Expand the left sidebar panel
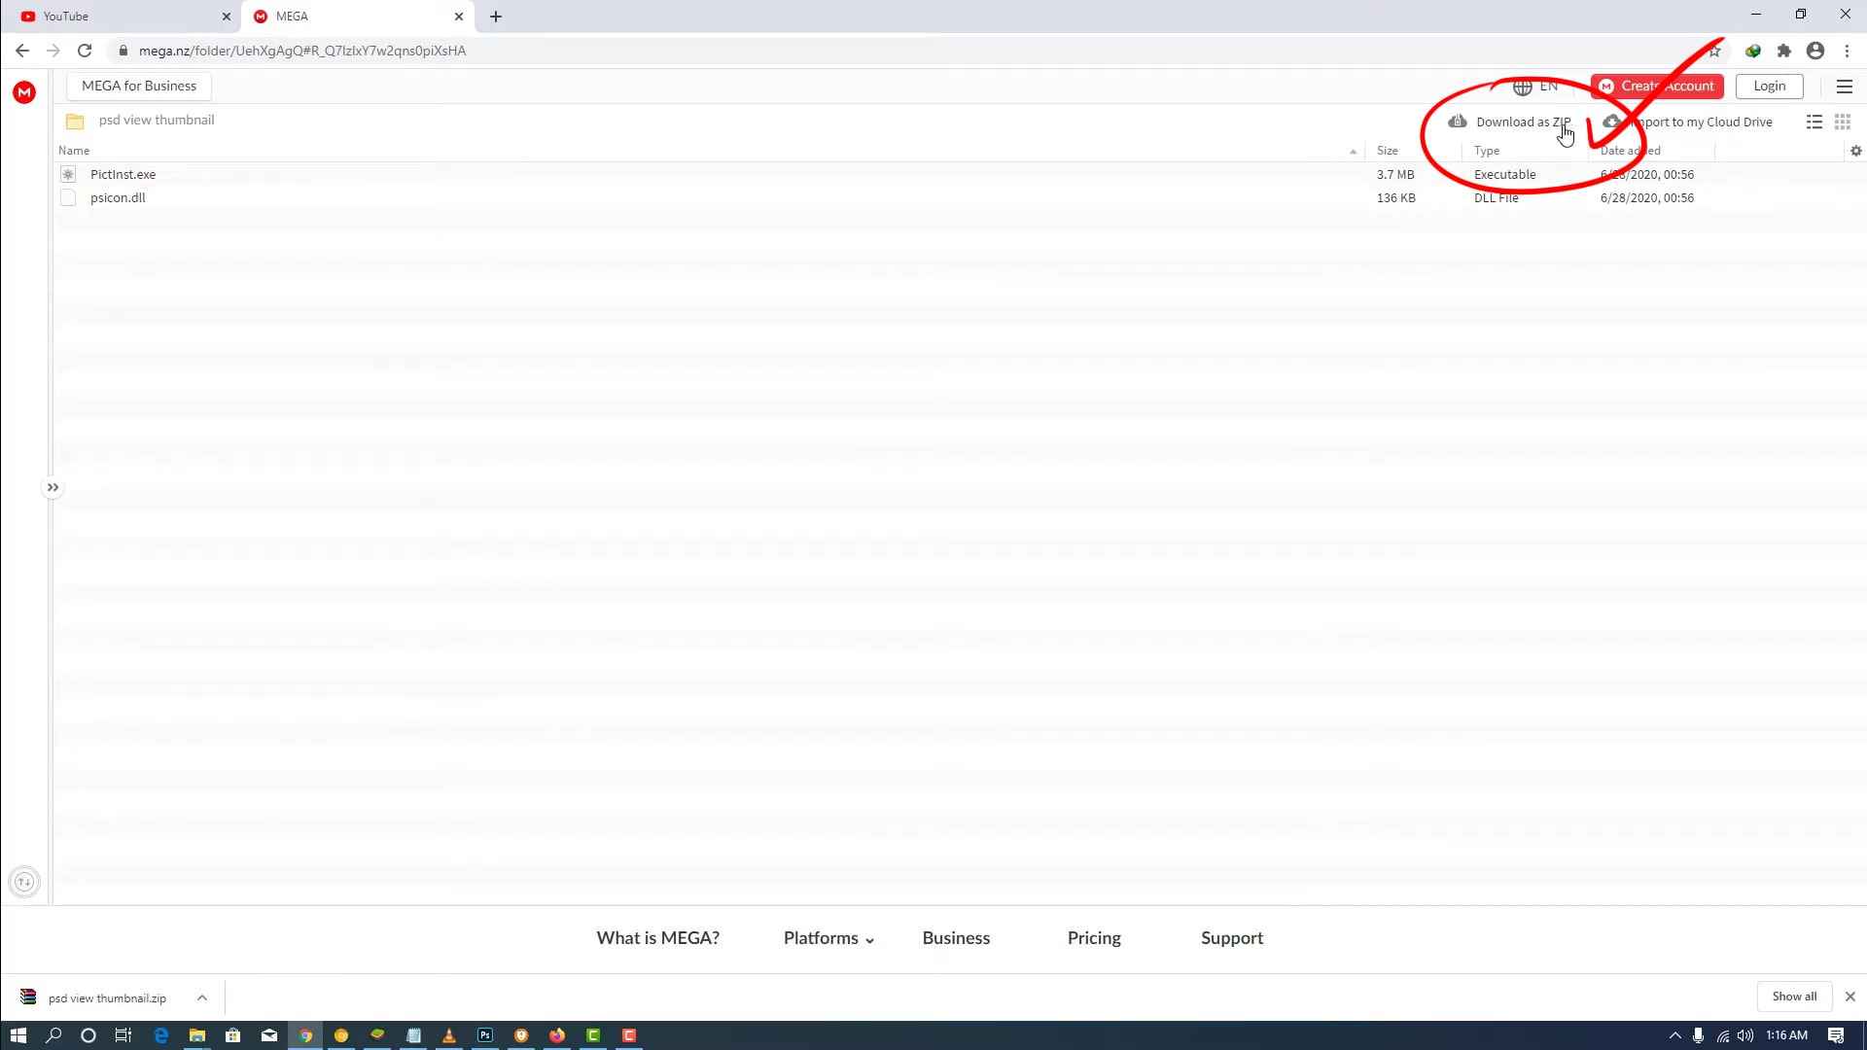This screenshot has width=1867, height=1050. click(x=53, y=487)
